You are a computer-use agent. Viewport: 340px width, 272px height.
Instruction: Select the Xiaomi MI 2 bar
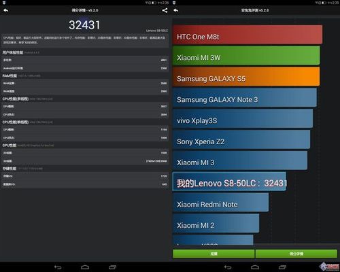pyautogui.click(x=216, y=224)
